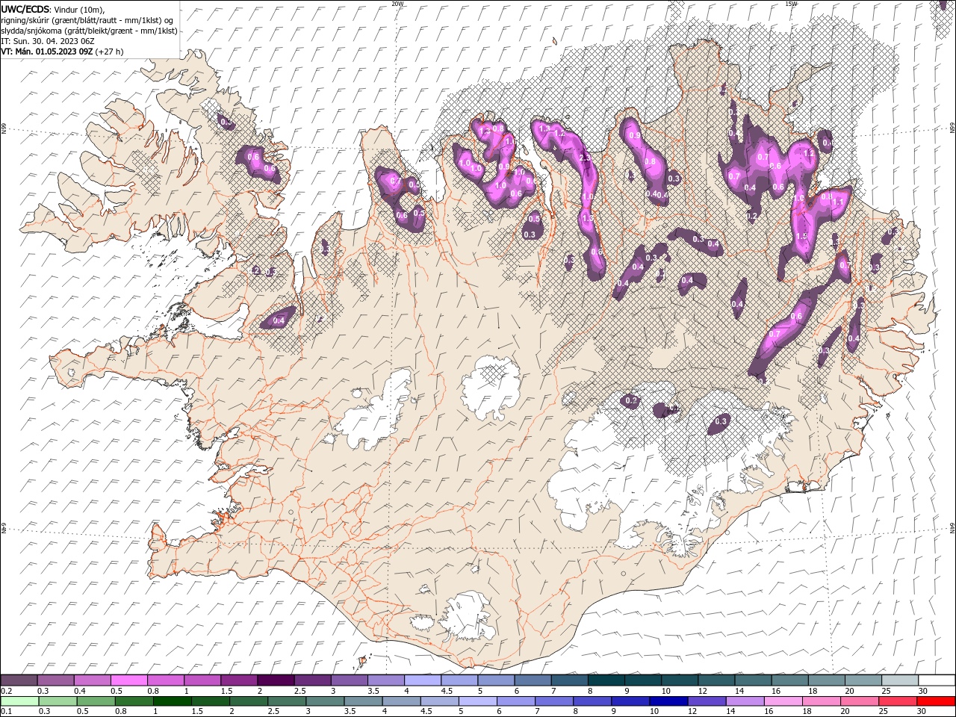Click the '0.1' label in the green rain scale
956x717 pixels.
(x=5, y=711)
